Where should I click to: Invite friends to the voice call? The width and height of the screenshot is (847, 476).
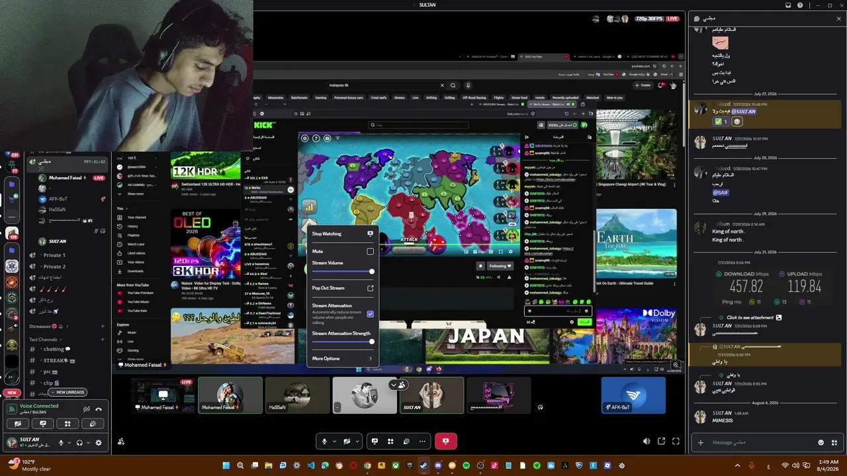coord(121,442)
